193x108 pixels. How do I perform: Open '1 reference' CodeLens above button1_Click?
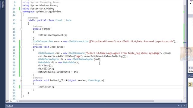[x=38, y=78]
